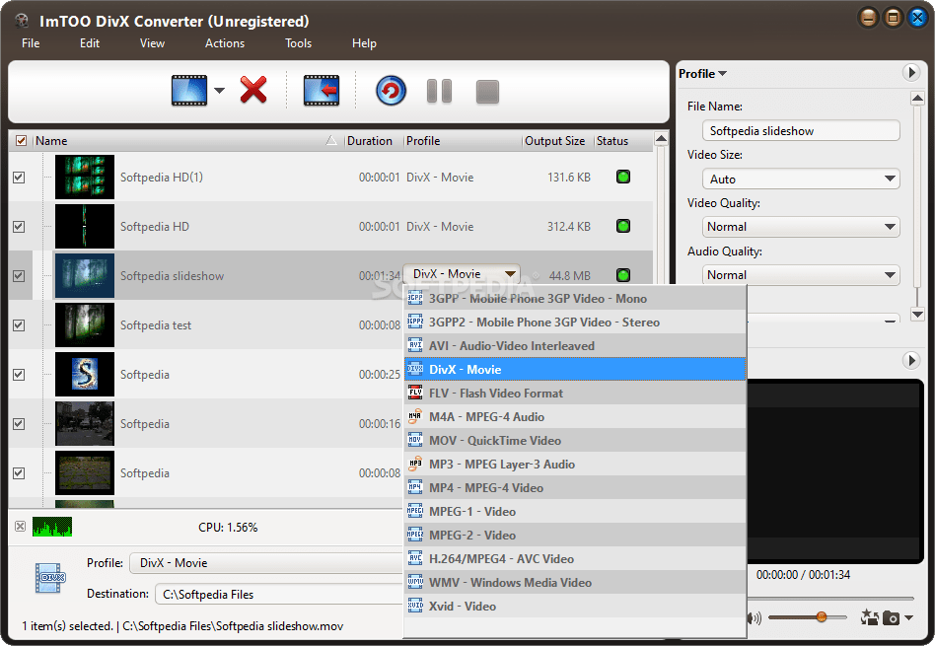Click the Stop toolbar icon
935x646 pixels.
coord(487,92)
